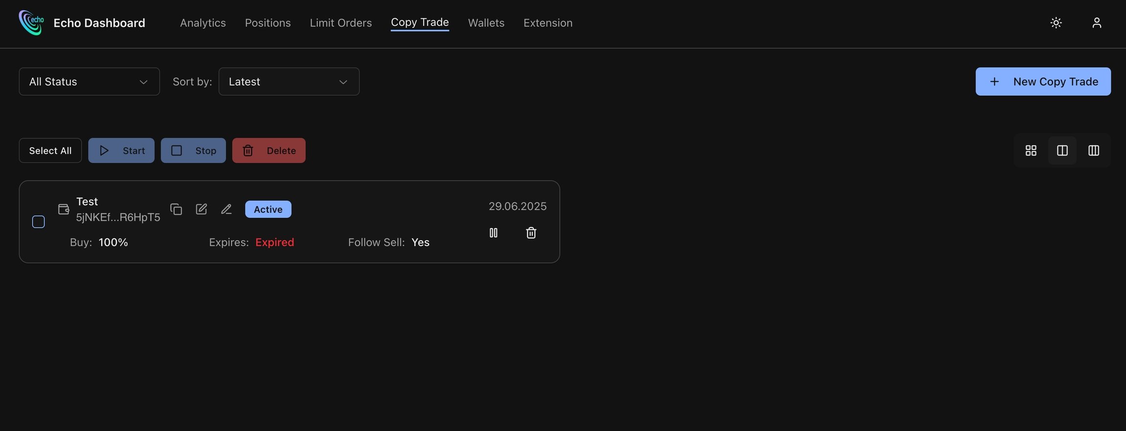Click the Active status badge
Screen dimensions: 1126x431
[268, 209]
